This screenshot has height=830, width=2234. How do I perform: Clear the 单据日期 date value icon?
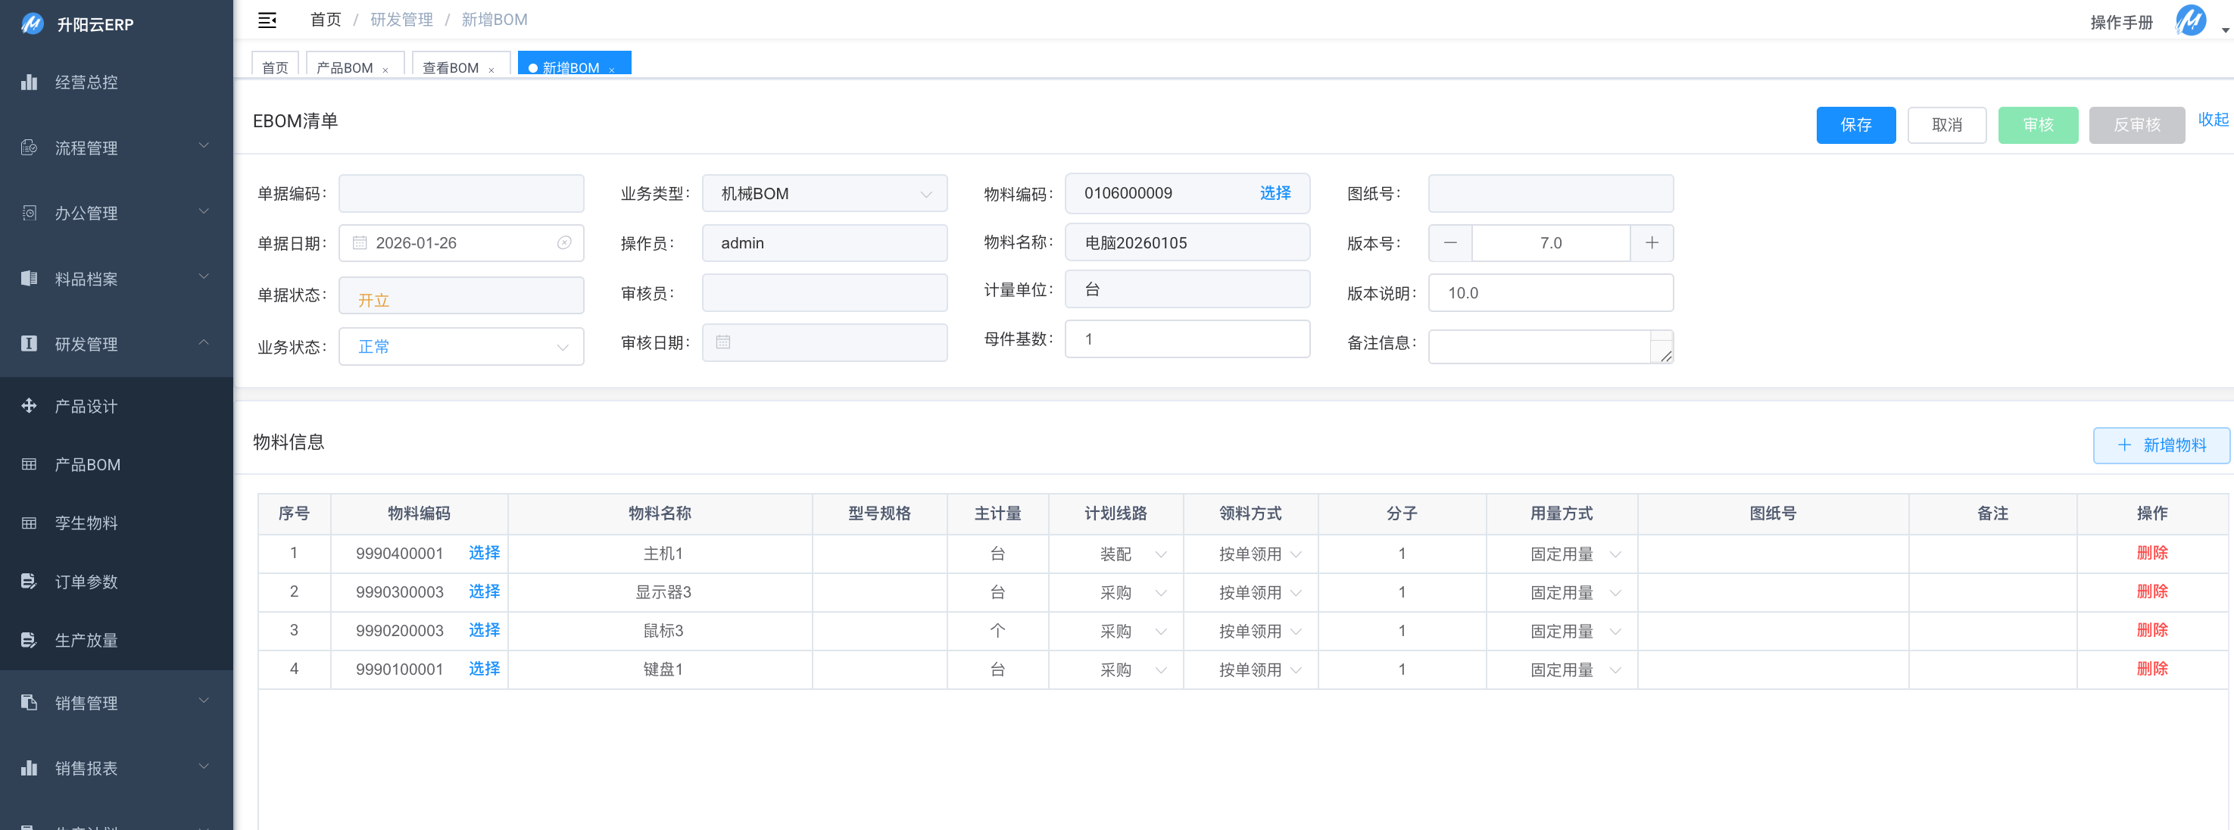563,243
